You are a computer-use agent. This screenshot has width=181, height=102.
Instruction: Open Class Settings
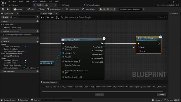point(72,9)
